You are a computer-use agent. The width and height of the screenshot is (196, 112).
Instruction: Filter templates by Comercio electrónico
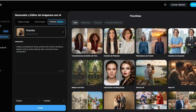pyautogui.click(x=114, y=23)
